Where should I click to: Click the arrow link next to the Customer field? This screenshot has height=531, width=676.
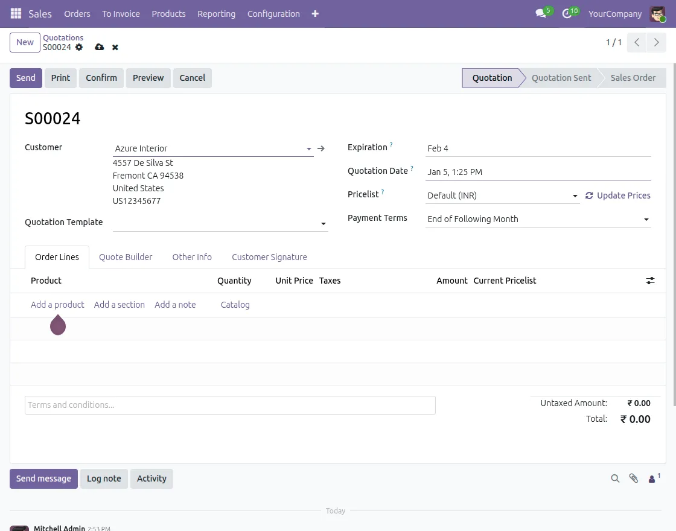click(321, 148)
